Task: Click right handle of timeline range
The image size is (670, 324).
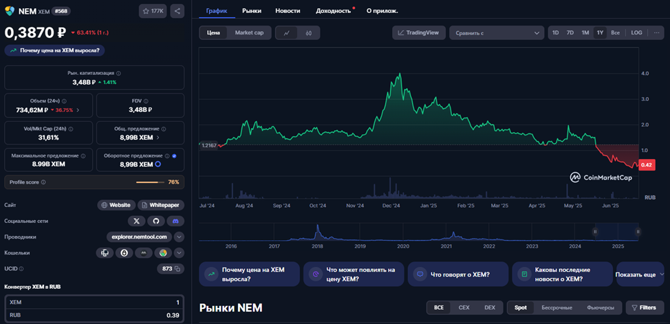Action: [x=638, y=232]
